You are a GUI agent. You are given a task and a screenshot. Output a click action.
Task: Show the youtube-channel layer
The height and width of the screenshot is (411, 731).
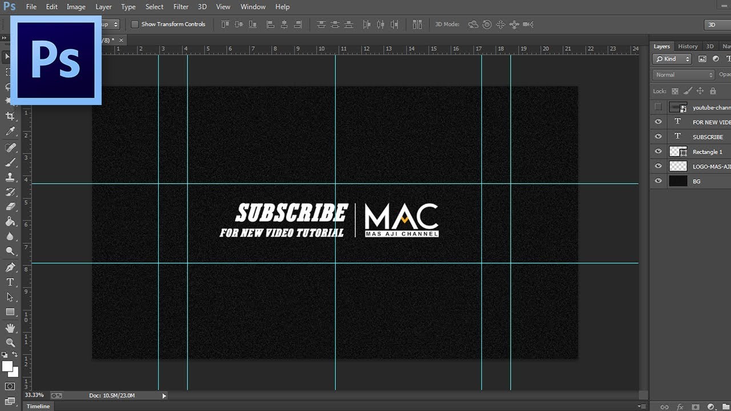point(658,107)
